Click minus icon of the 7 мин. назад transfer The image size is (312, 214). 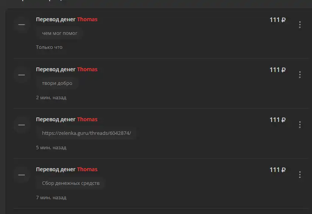point(22,175)
